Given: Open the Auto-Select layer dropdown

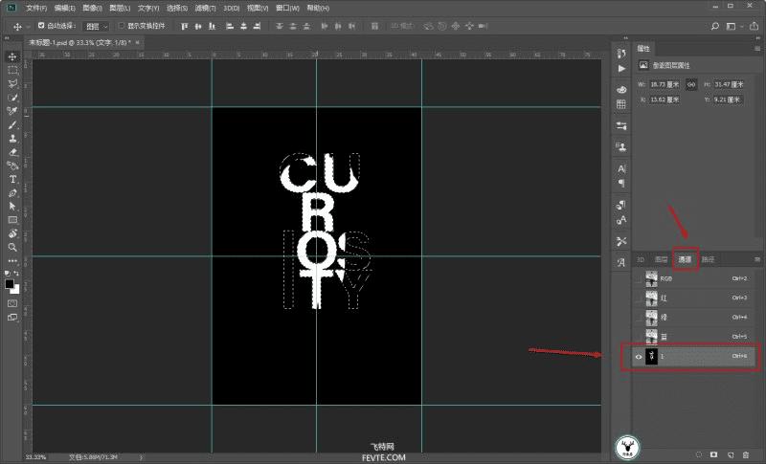Looking at the screenshot, I should tap(97, 27).
